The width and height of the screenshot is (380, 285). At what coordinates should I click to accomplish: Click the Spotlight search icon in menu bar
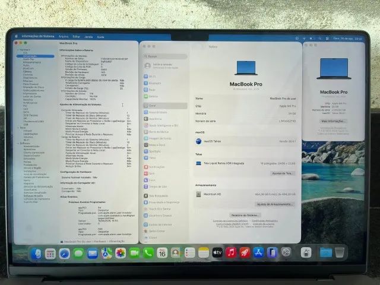click(x=320, y=38)
